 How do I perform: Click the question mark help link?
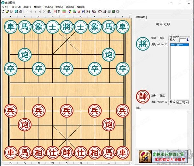click(188, 40)
